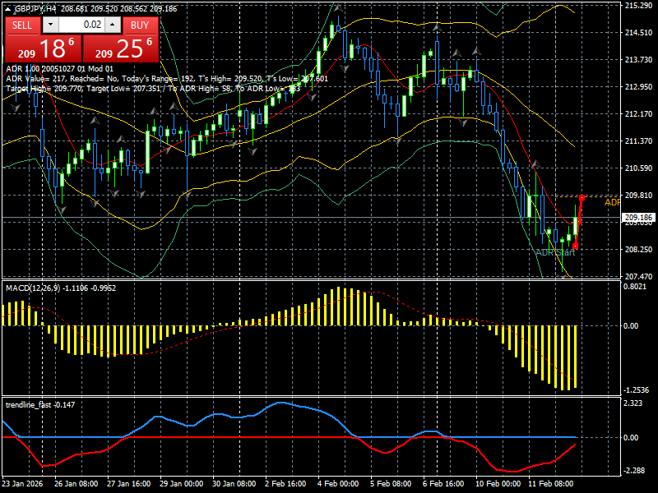
Task: Click the '10 Feb 00:00' time label
Action: pos(498,484)
